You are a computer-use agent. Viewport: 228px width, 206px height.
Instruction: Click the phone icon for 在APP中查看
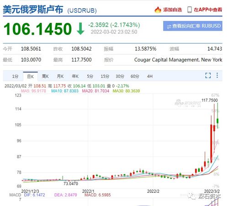[189, 10]
